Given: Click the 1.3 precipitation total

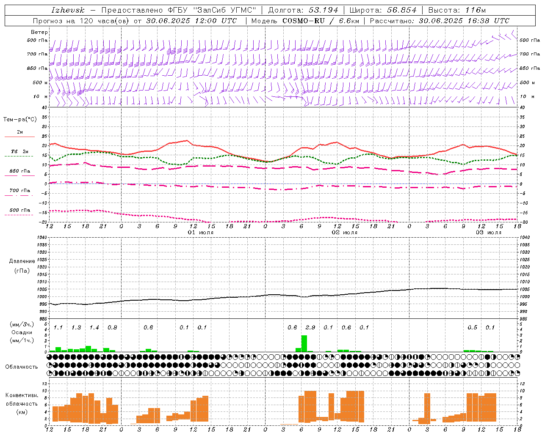Looking at the screenshot, I should 76,328.
